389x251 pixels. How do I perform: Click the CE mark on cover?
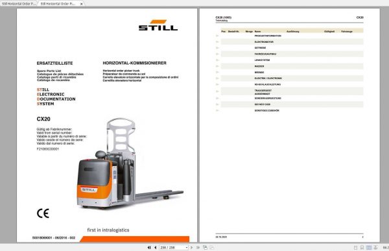point(43,213)
